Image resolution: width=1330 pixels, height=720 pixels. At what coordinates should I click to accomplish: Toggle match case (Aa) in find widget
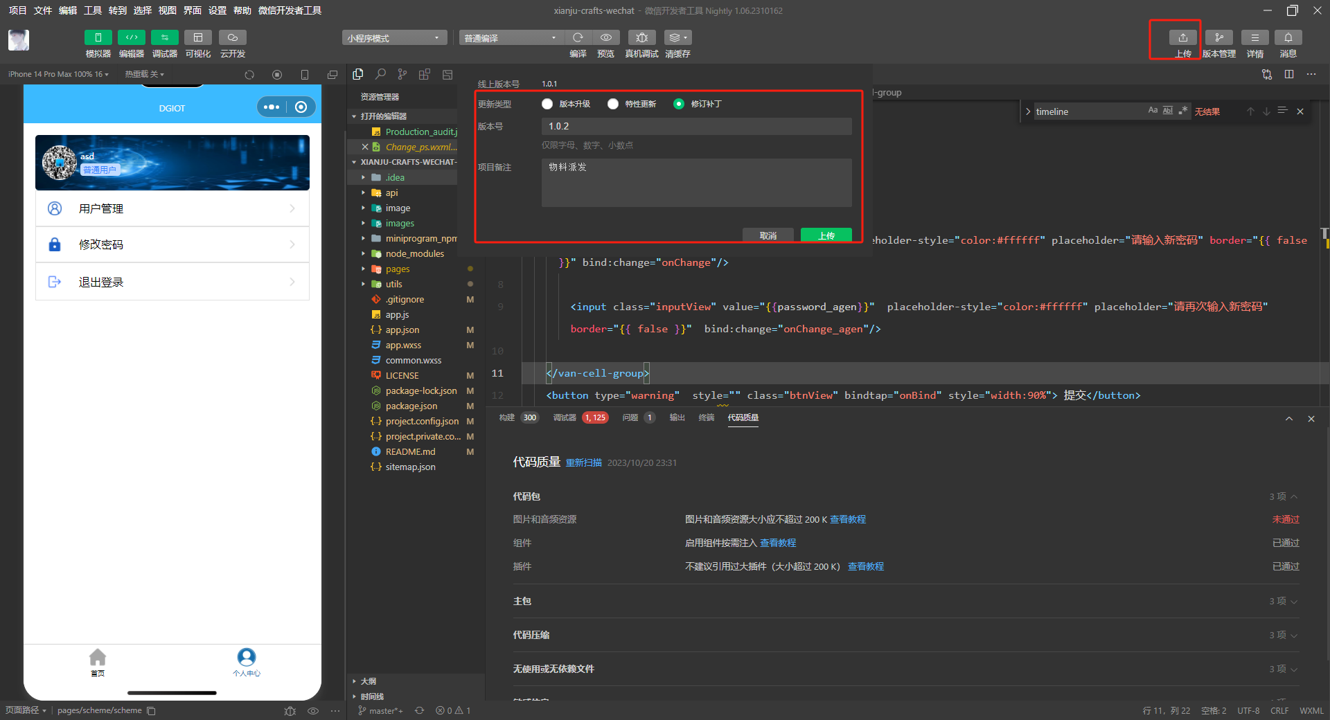1153,110
